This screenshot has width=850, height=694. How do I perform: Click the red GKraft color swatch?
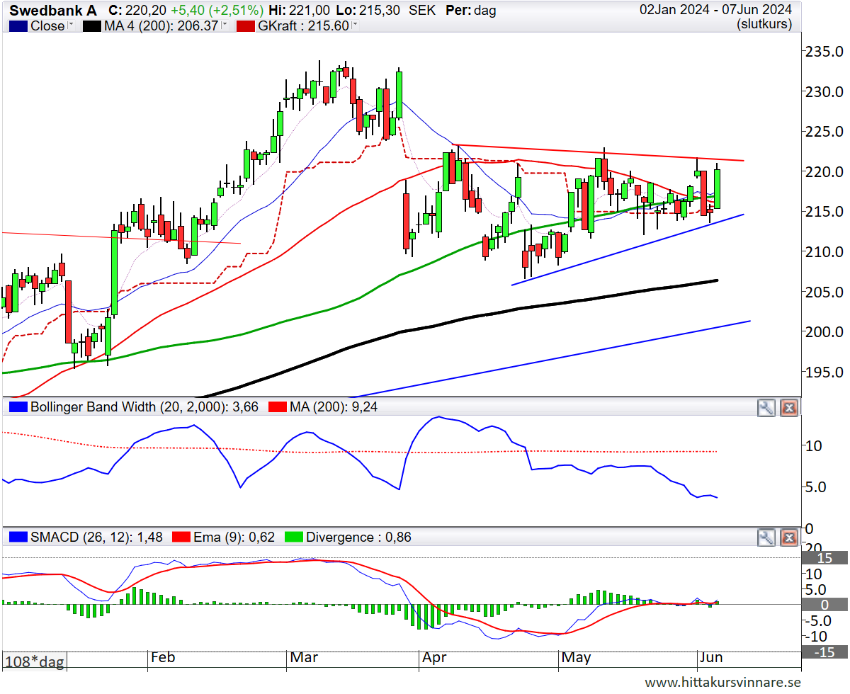(246, 25)
